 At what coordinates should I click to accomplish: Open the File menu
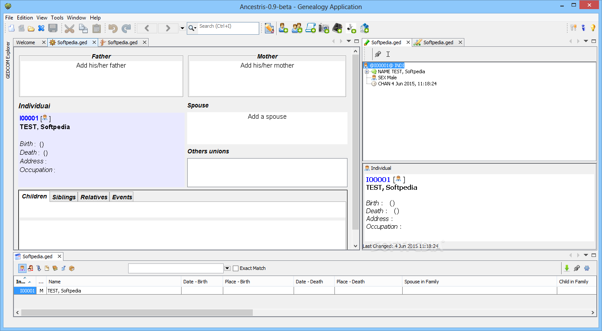click(9, 18)
